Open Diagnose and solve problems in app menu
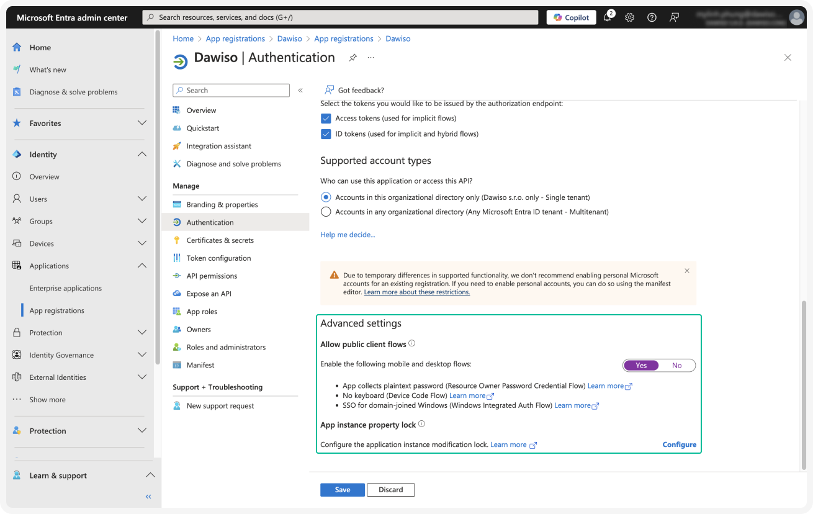This screenshot has width=813, height=514. coord(235,164)
